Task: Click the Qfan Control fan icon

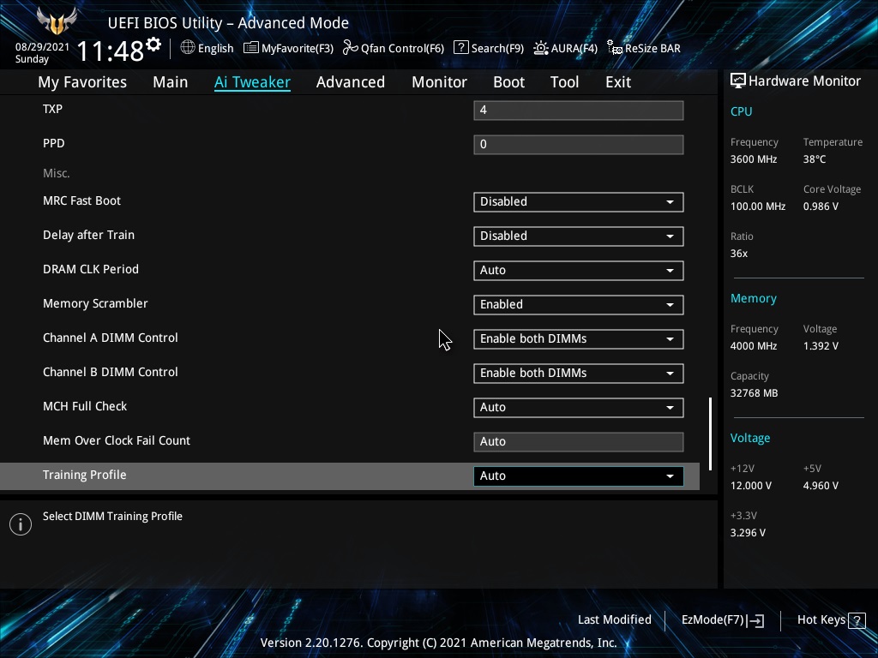Action: [x=351, y=48]
